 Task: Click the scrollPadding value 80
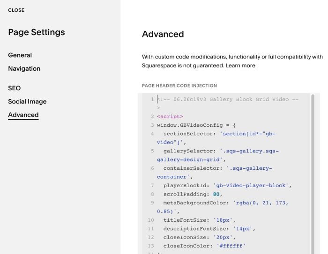(216, 194)
